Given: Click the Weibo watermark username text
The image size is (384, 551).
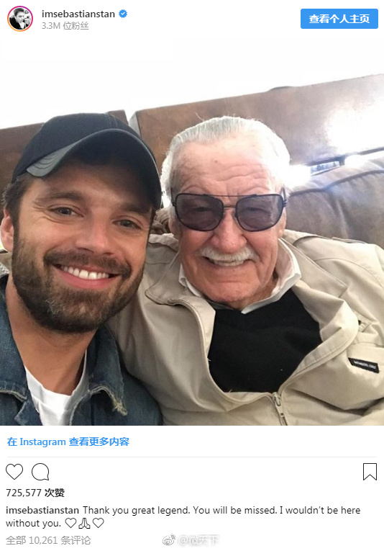Looking at the screenshot, I should 198,540.
